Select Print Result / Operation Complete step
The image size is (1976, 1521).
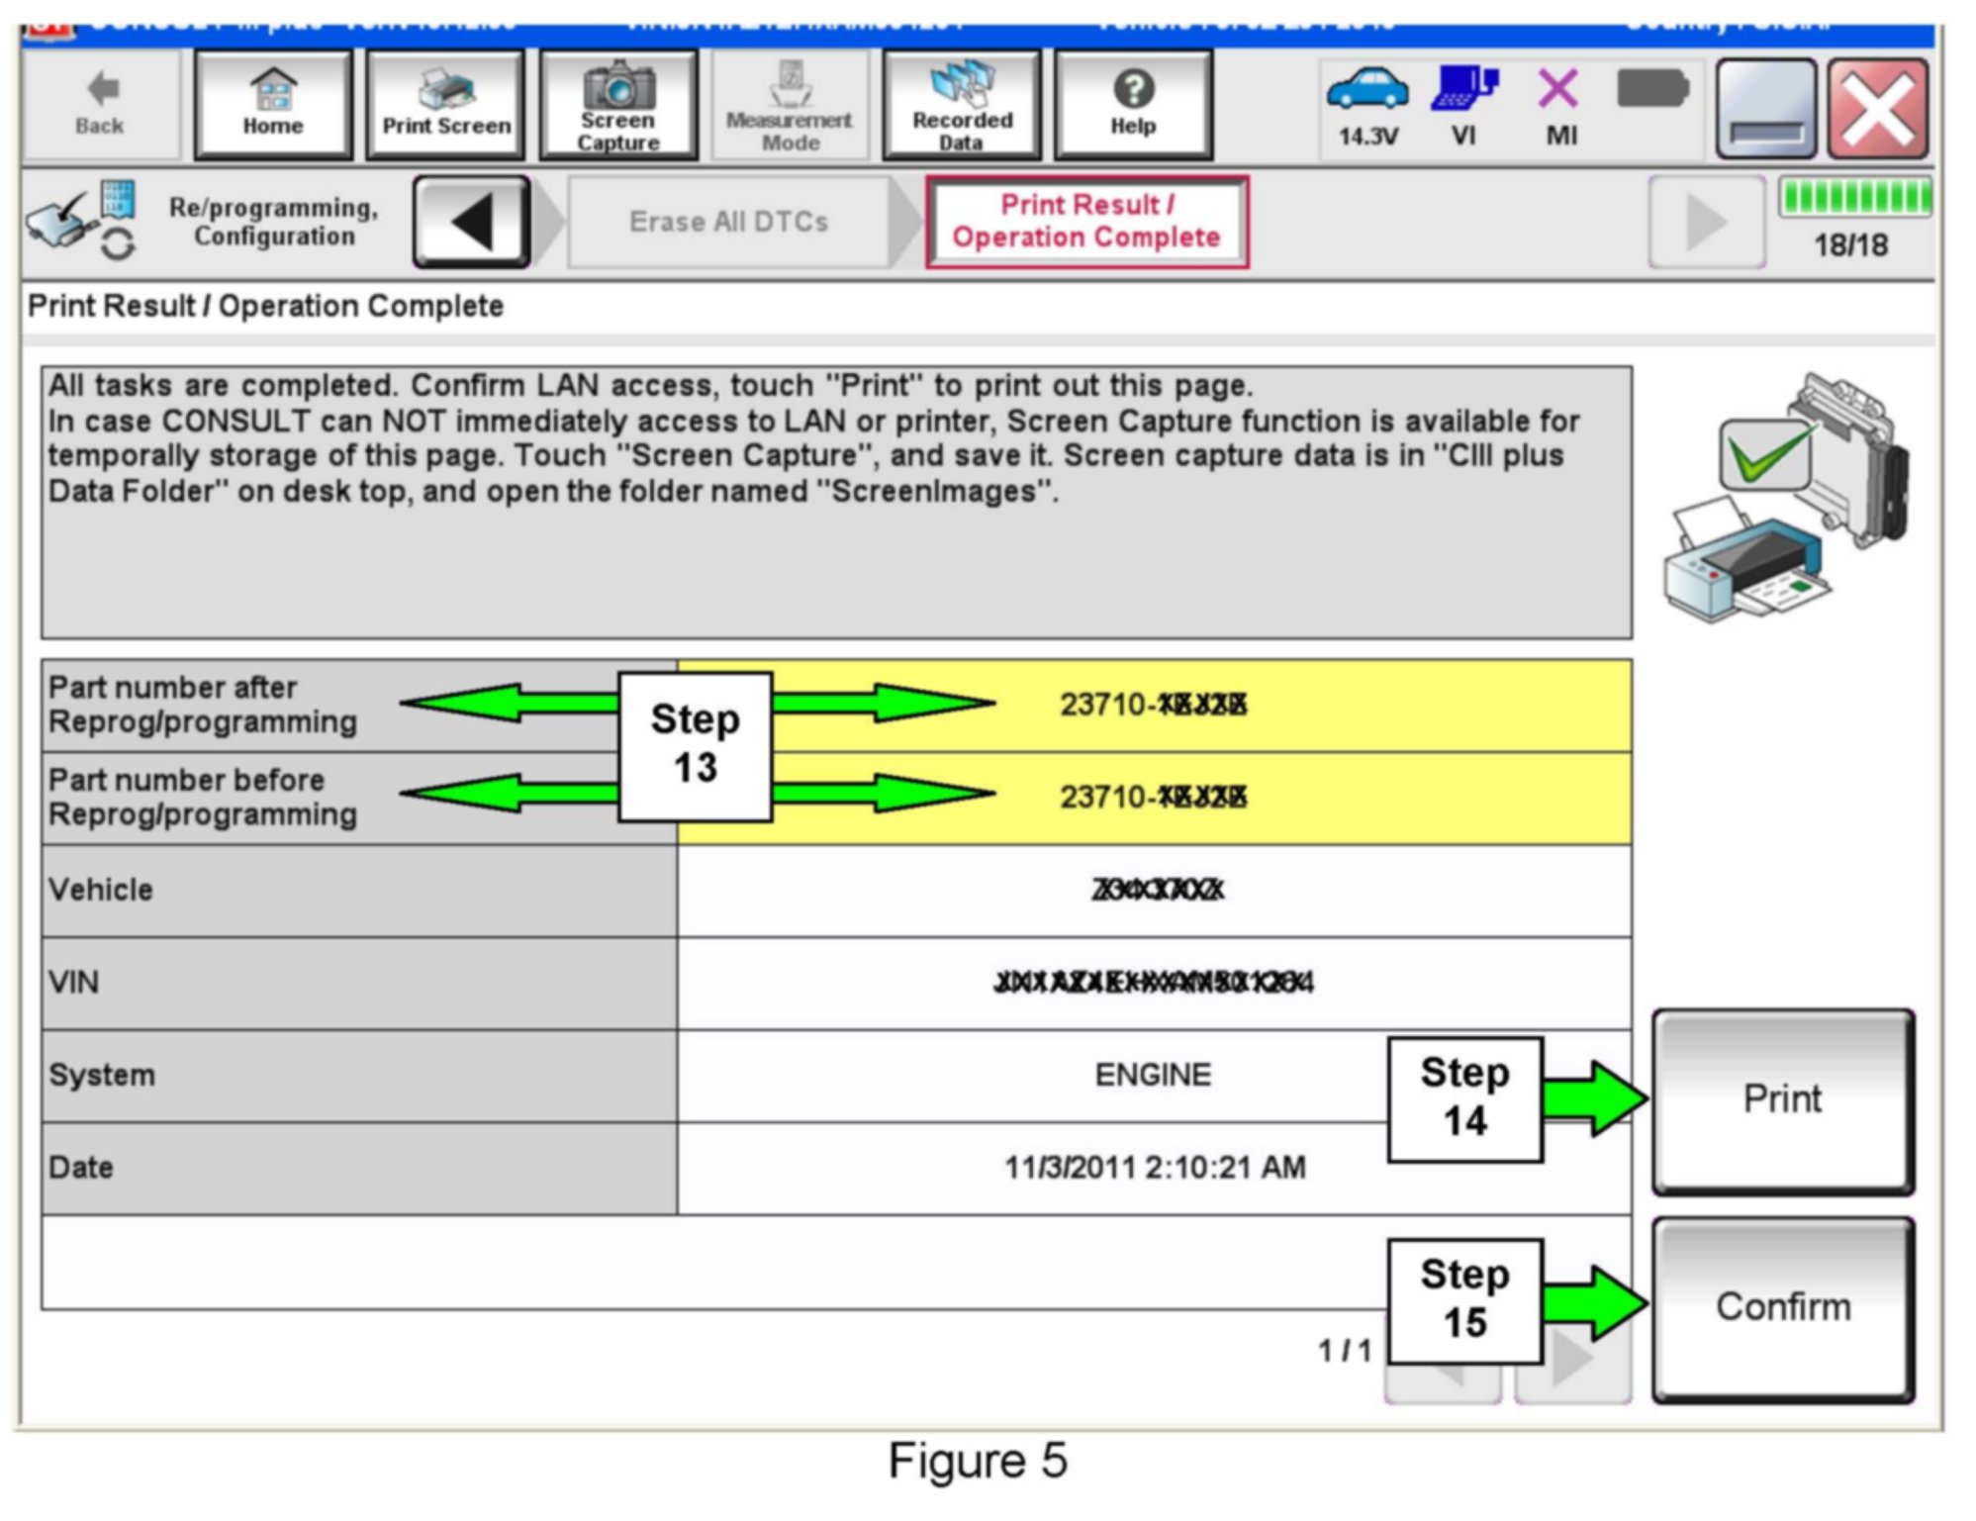pos(1086,222)
